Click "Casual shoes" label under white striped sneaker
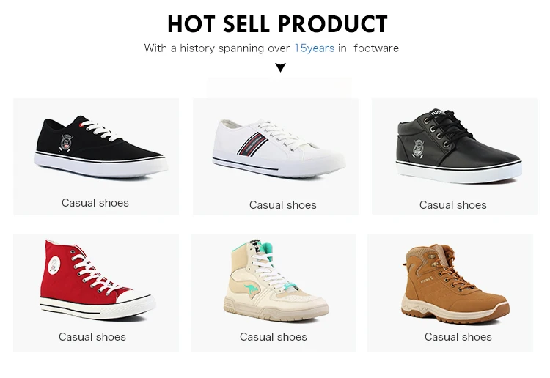Screen dimensions: 550x378 pyautogui.click(x=283, y=205)
